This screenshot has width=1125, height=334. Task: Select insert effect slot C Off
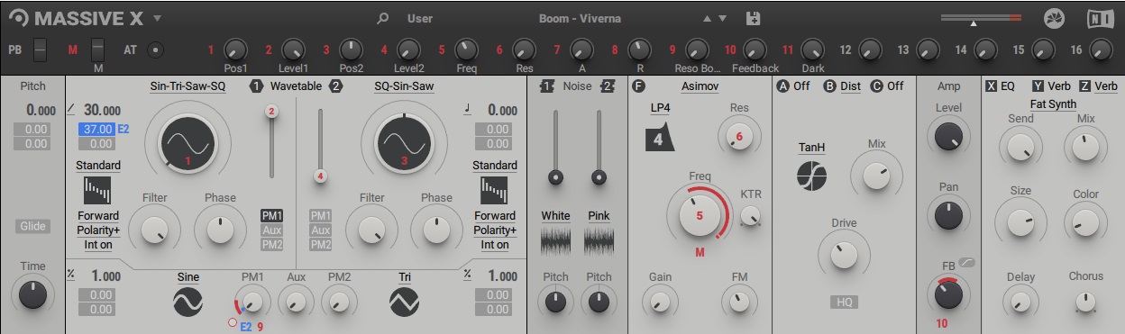click(888, 86)
